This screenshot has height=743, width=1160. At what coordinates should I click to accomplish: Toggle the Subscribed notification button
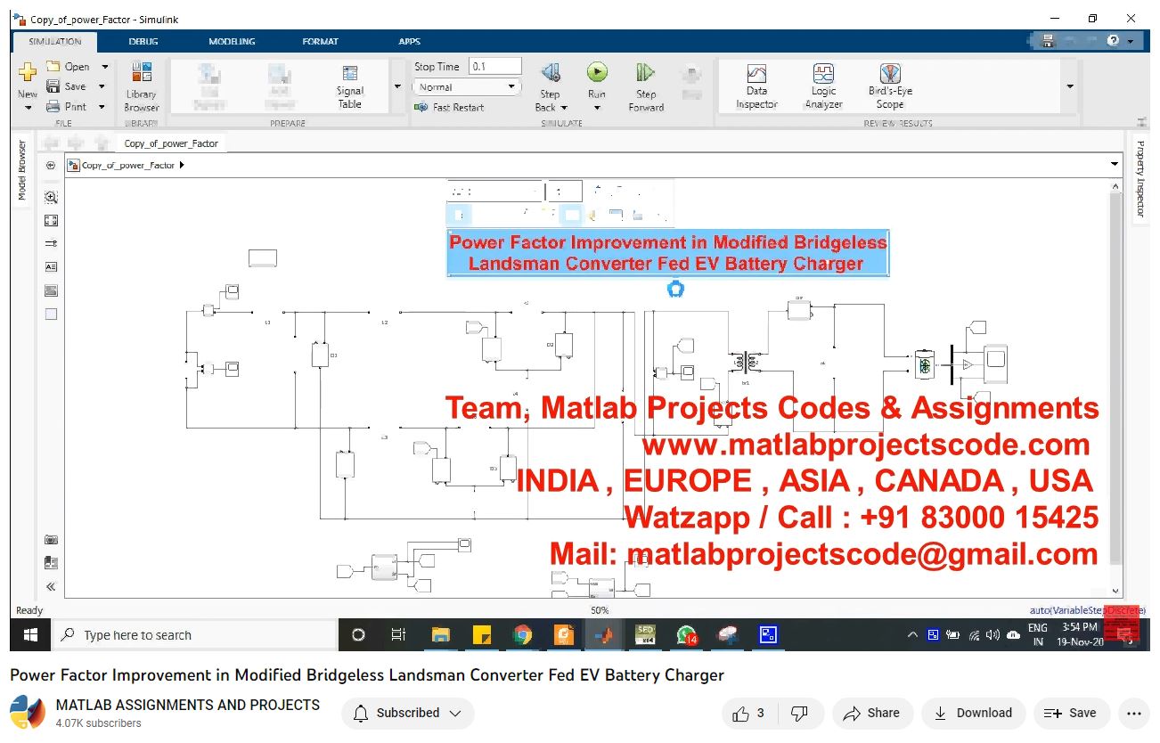coord(407,713)
